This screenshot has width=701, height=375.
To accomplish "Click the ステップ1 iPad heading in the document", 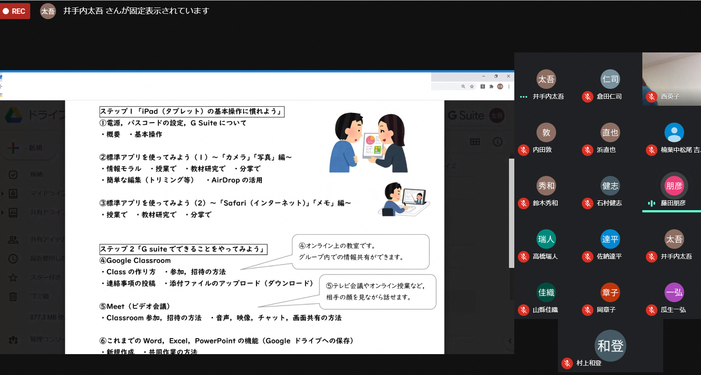I will click(192, 112).
